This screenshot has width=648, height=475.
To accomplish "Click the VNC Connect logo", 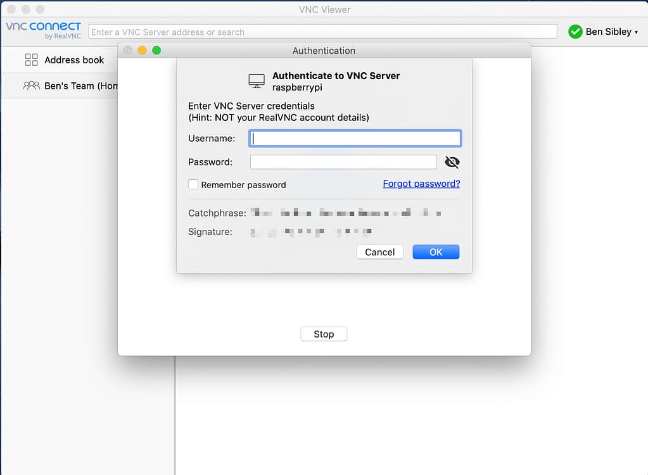I will point(43,30).
